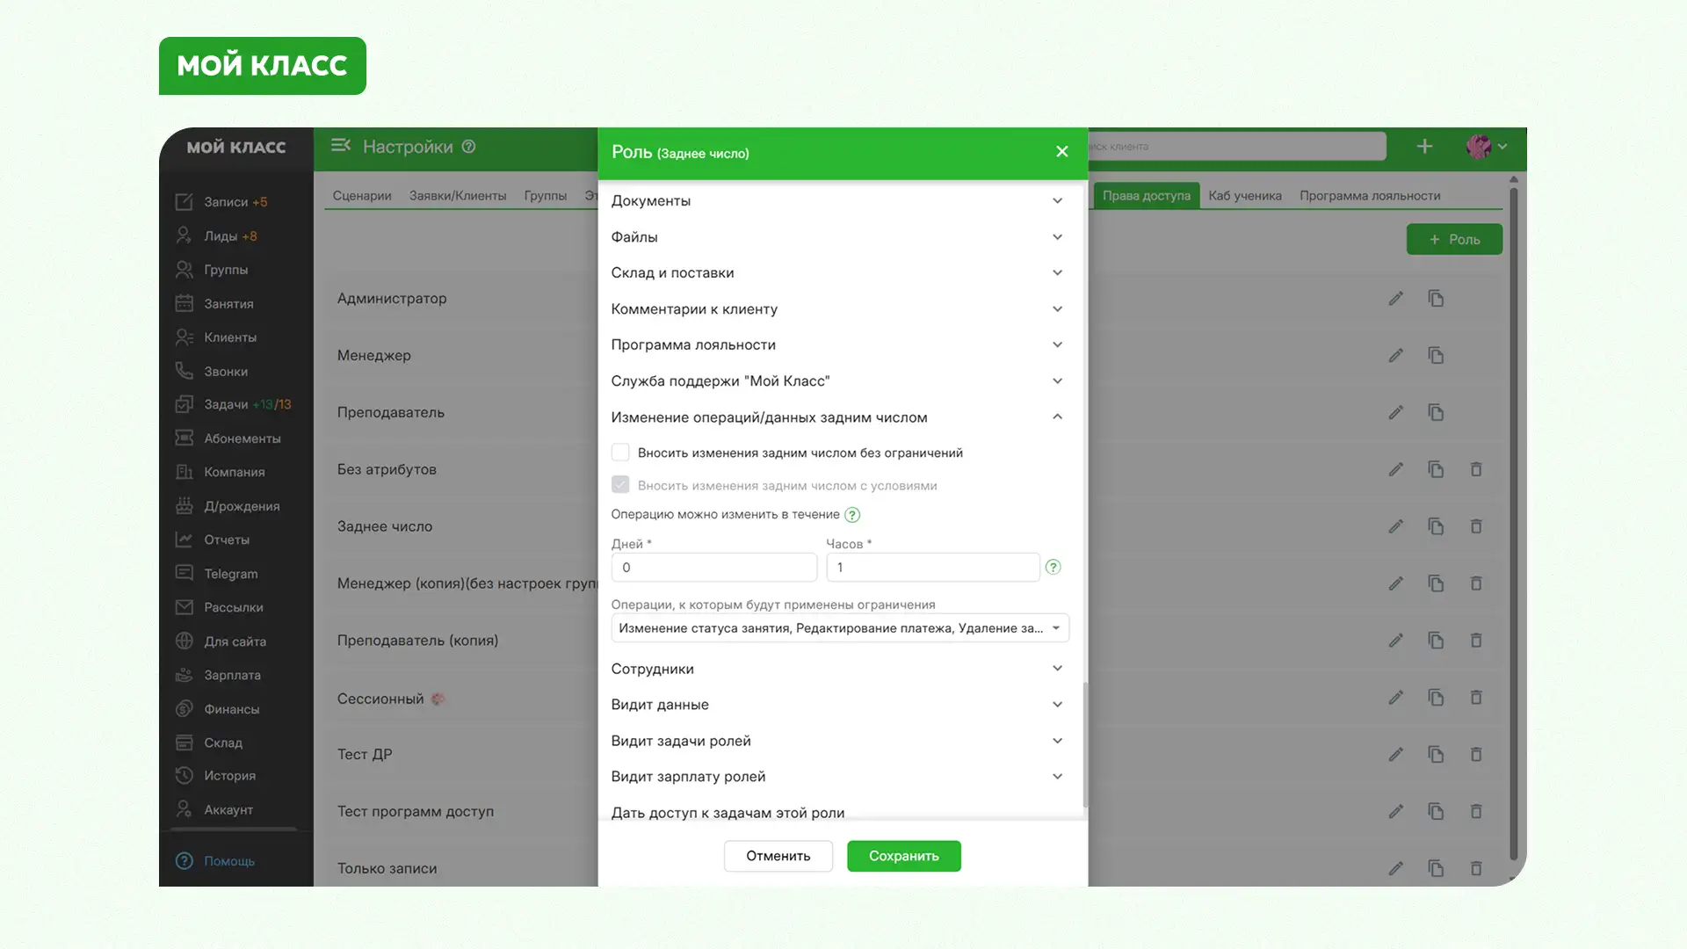Image resolution: width=1687 pixels, height=949 pixels.
Task: Expand the Документы section
Action: pos(836,201)
